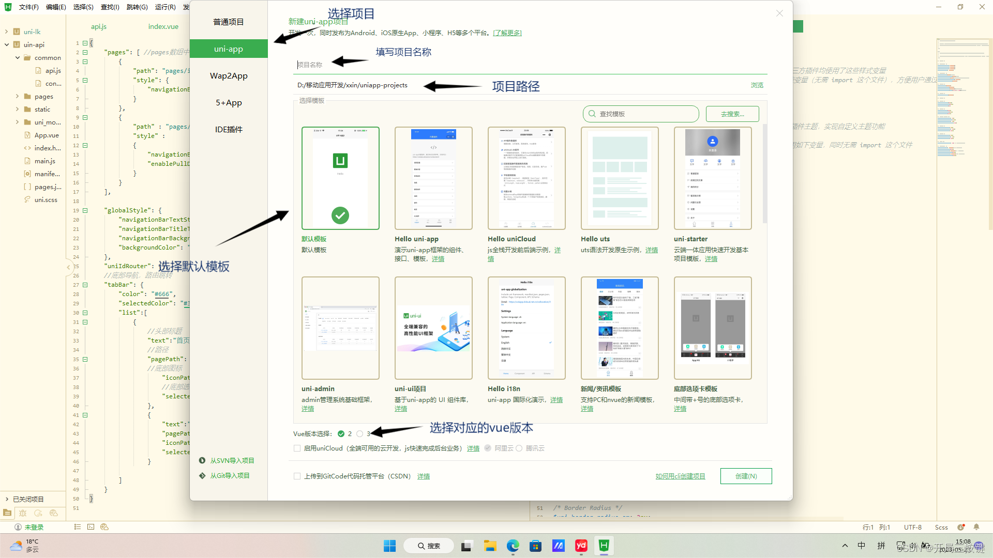993x558 pixels.
Task: Open Task View icon in taskbar
Action: coord(467,546)
